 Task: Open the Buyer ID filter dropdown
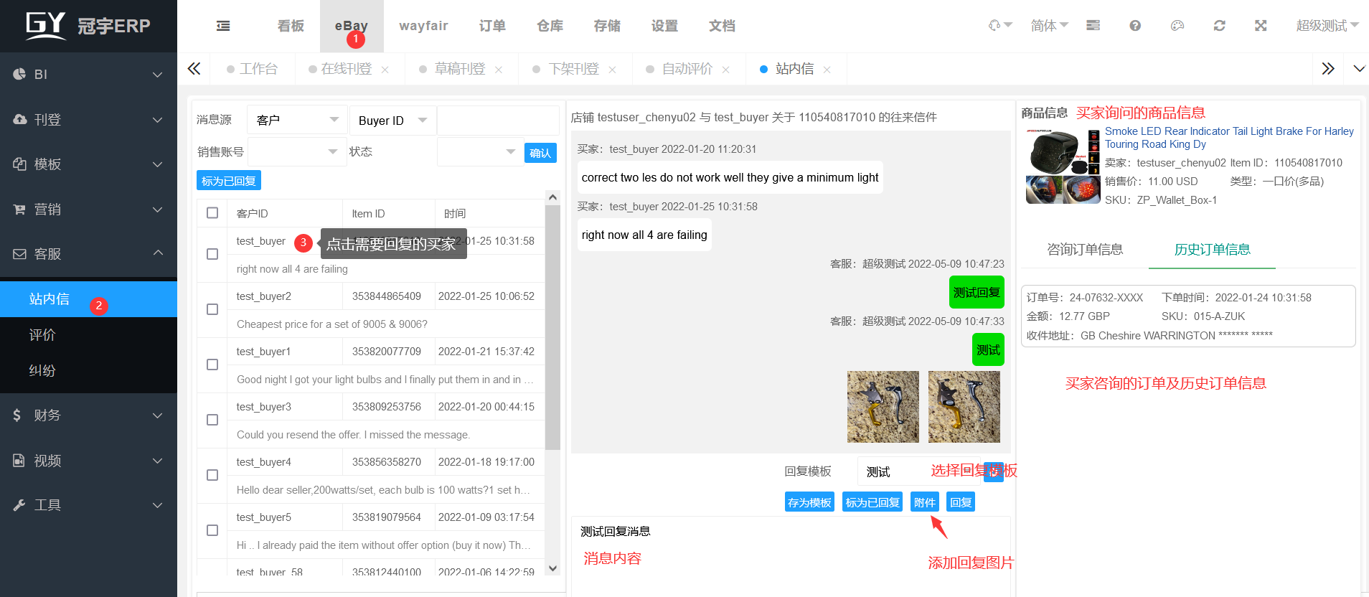pyautogui.click(x=392, y=120)
